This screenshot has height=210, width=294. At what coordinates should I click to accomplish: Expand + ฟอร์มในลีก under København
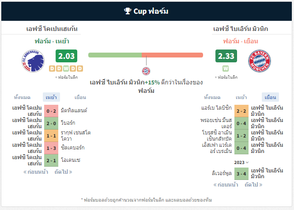tap(66, 77)
